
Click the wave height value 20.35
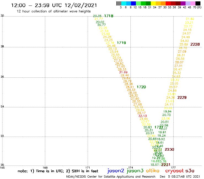97,16
